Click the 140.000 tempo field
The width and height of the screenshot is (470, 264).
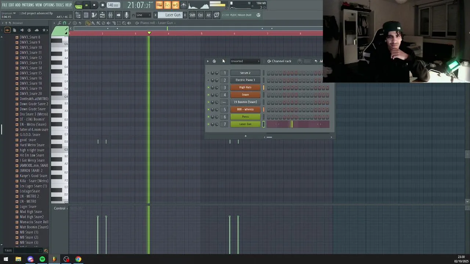pyautogui.click(x=113, y=5)
